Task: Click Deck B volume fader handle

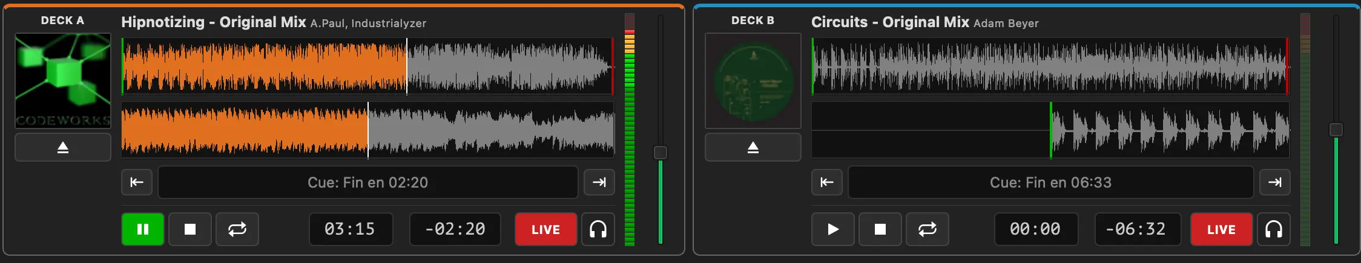Action: (1336, 130)
